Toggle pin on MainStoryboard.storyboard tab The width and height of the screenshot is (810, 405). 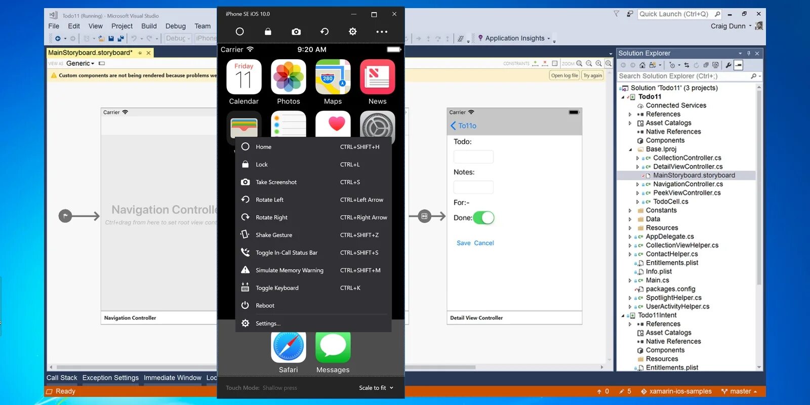pyautogui.click(x=140, y=53)
